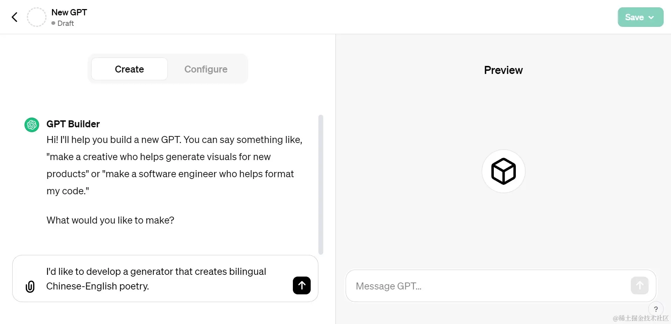Select the Create tab

point(129,69)
